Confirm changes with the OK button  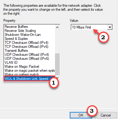pyautogui.click(x=81, y=115)
